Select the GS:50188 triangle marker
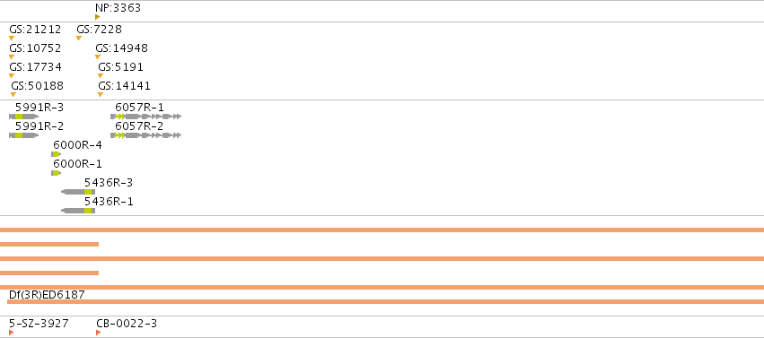This screenshot has height=338, width=764. coord(13,95)
